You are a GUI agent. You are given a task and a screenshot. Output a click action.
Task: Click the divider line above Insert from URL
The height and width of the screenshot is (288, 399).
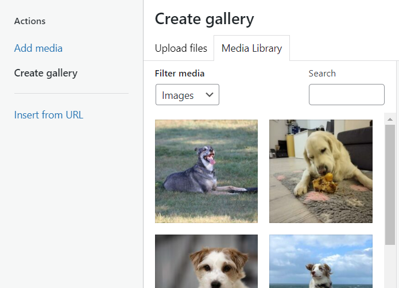click(71, 94)
